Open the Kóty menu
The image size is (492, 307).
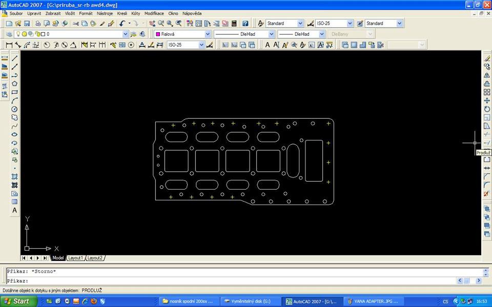pos(135,13)
